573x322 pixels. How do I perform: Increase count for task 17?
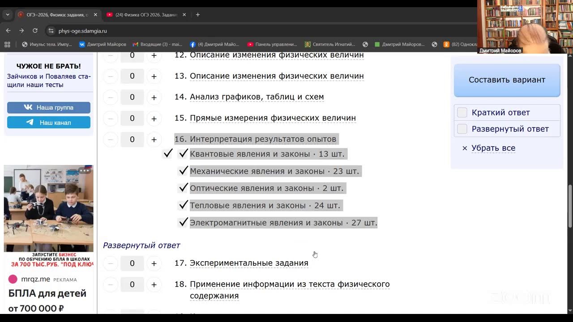click(x=154, y=263)
